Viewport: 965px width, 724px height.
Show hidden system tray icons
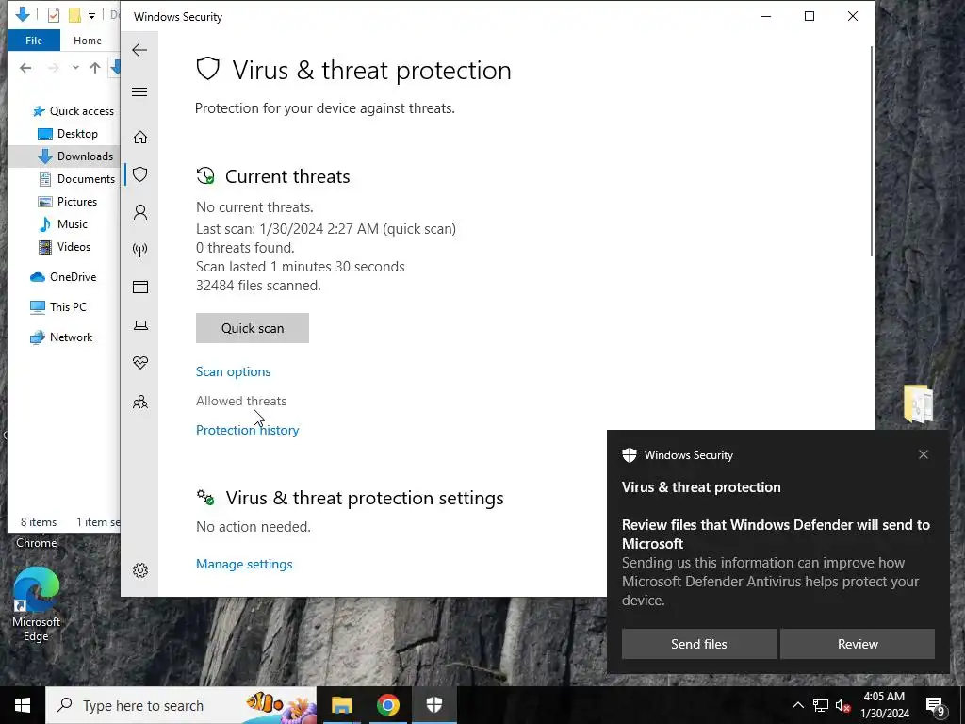click(x=797, y=705)
